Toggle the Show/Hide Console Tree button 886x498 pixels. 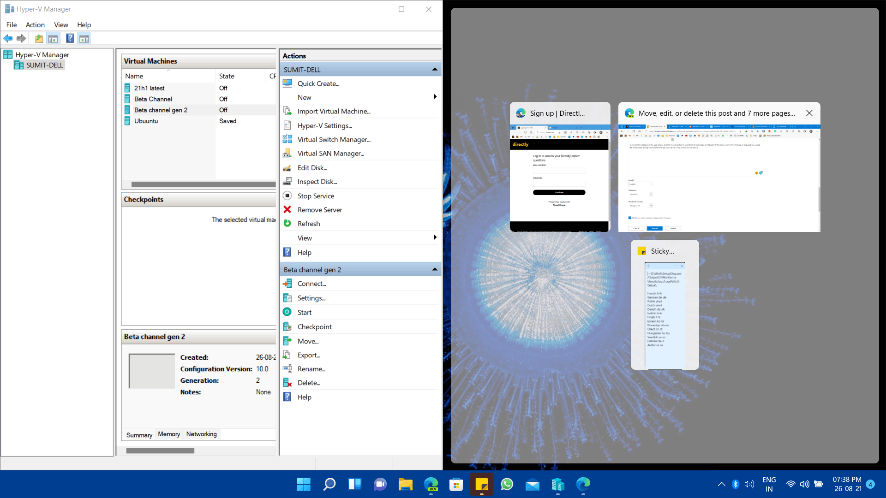tap(54, 38)
